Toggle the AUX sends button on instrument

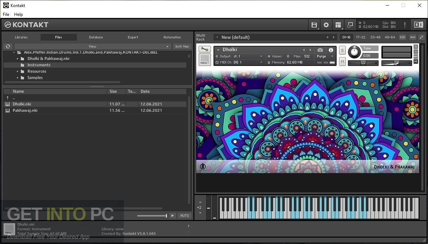pos(416,56)
